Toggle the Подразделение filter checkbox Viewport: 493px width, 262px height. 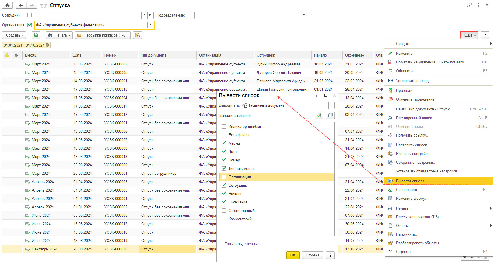pyautogui.click(x=189, y=15)
